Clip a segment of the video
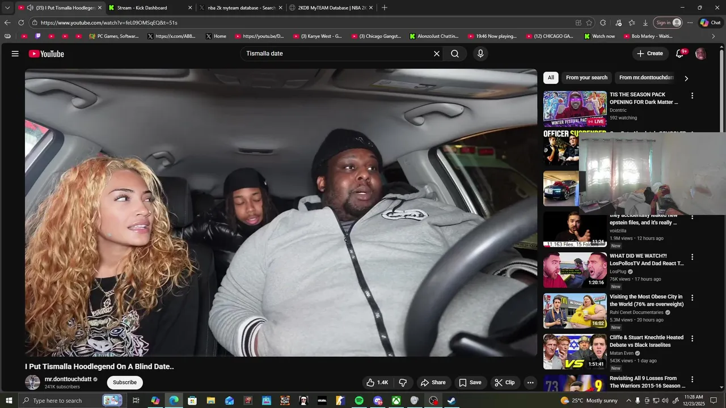 pyautogui.click(x=505, y=382)
